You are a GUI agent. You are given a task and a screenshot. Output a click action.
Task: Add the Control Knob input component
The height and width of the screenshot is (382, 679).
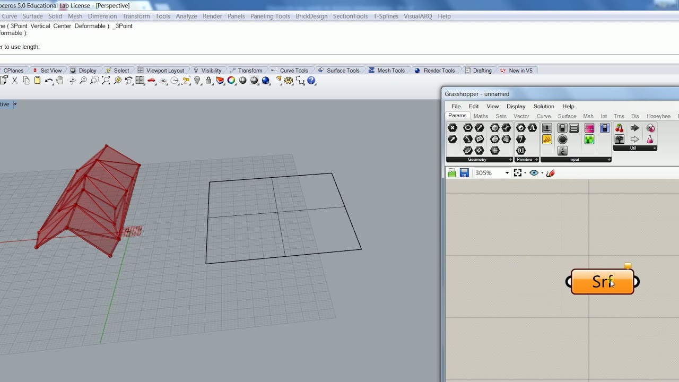coord(562,140)
